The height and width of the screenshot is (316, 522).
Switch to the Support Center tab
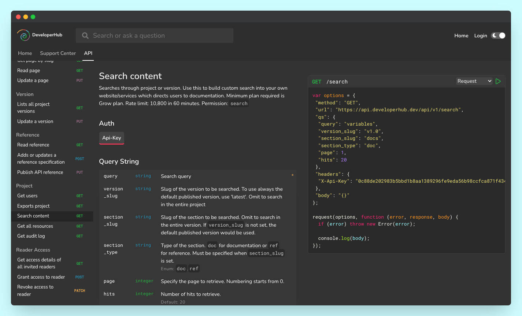click(58, 53)
